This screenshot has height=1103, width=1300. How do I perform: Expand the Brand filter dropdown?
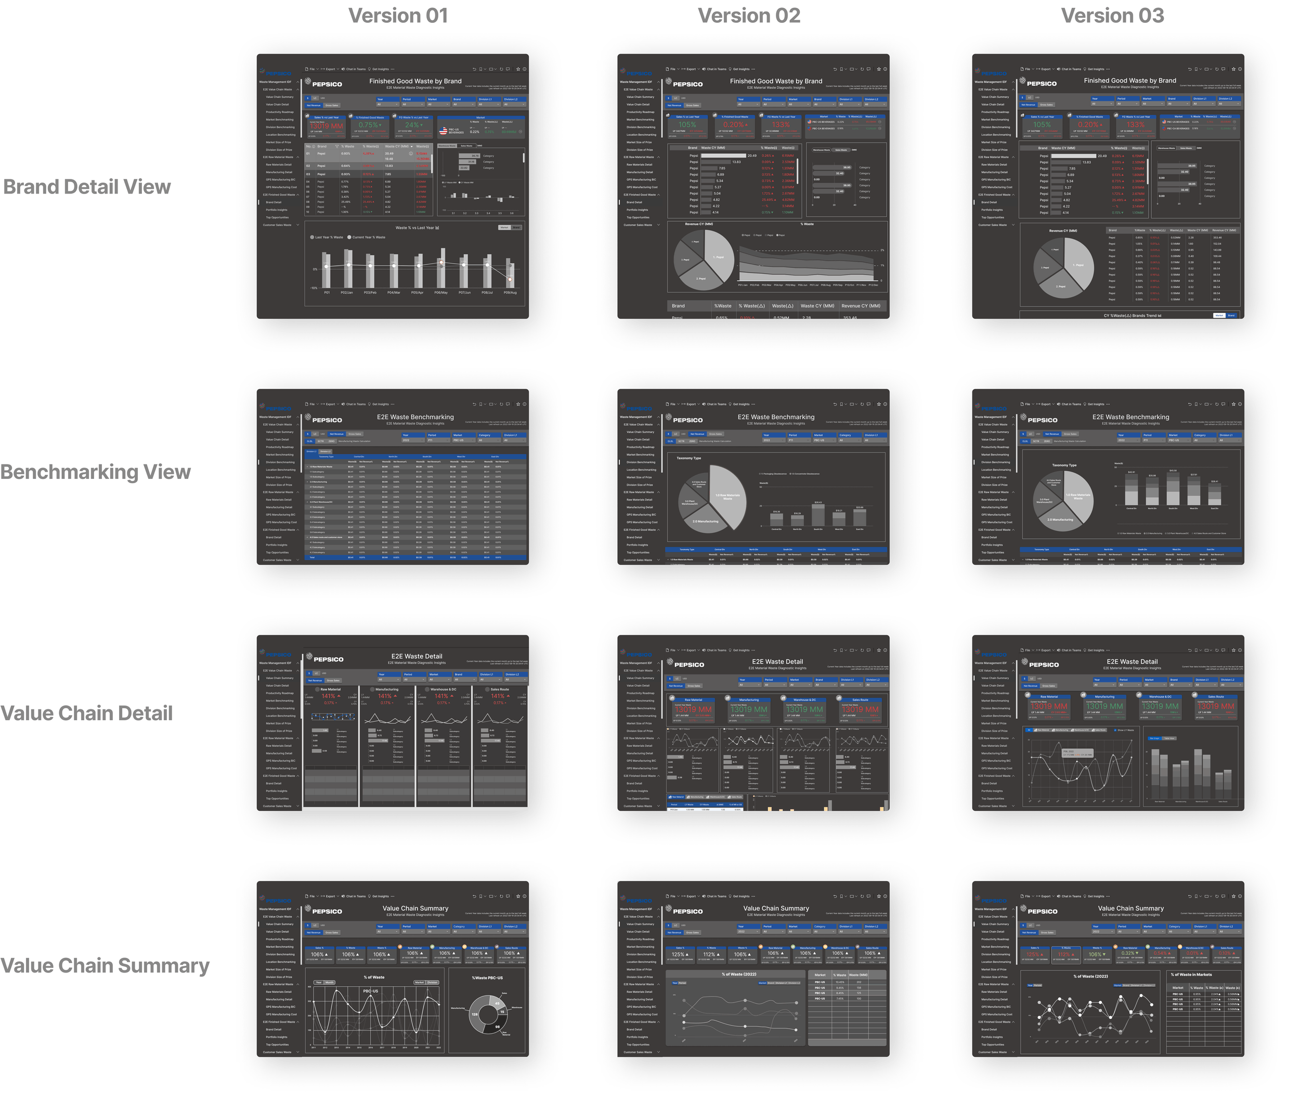(x=463, y=105)
